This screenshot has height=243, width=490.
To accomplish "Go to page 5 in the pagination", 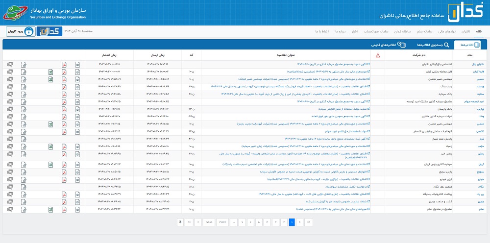I will point(258,222).
